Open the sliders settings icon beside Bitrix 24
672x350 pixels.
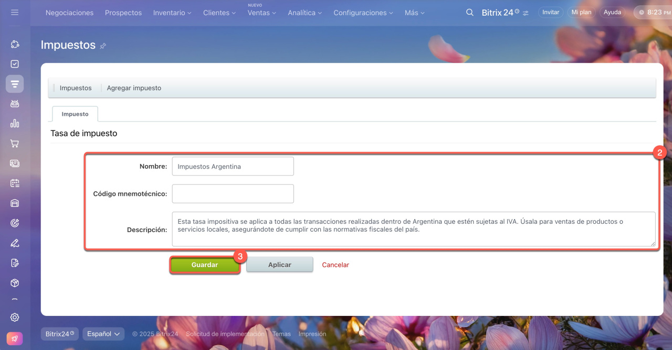526,13
